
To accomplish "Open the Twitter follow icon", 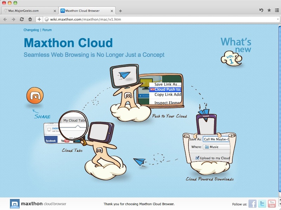I will pos(262,204).
